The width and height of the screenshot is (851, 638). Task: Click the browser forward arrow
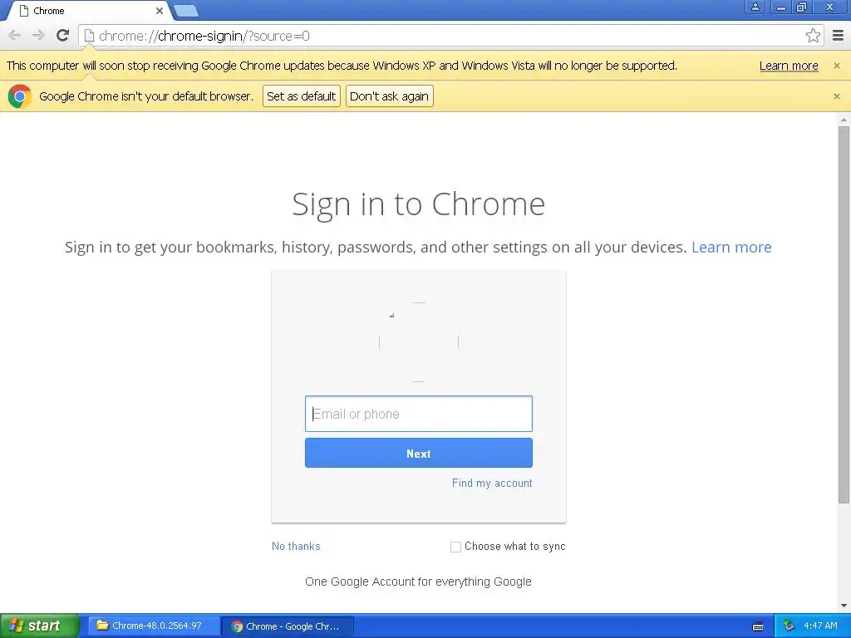pos(38,36)
